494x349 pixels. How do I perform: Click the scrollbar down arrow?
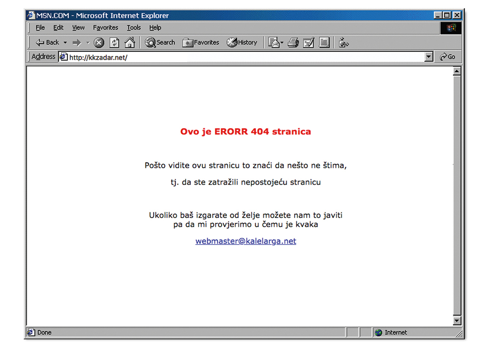click(x=456, y=320)
